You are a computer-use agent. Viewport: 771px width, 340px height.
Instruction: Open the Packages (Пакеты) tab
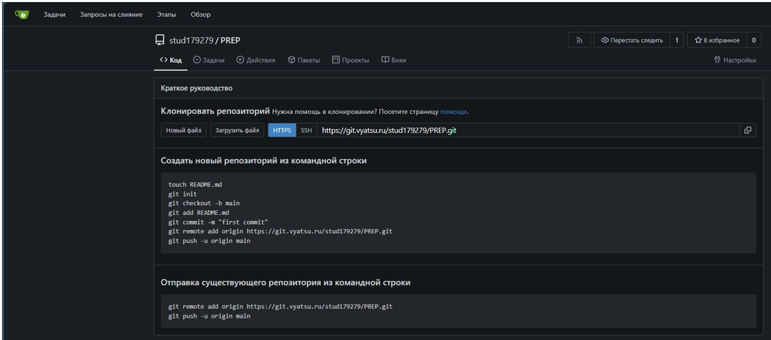coord(303,60)
